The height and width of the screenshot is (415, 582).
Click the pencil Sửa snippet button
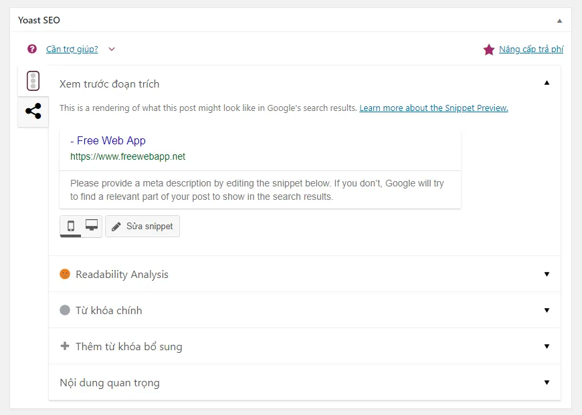pyautogui.click(x=142, y=227)
